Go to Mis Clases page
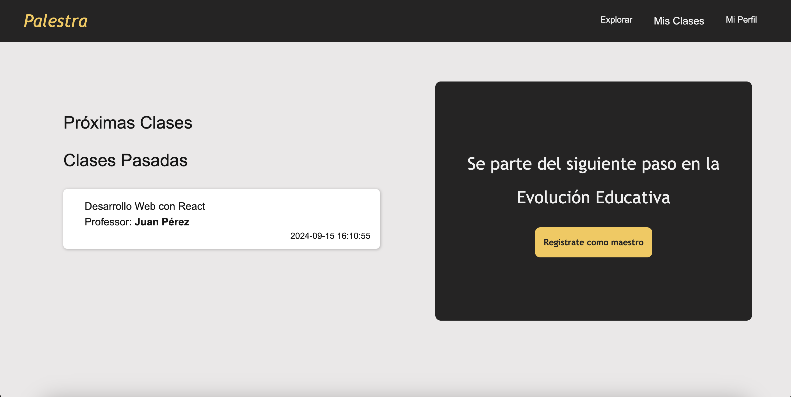 coord(679,21)
